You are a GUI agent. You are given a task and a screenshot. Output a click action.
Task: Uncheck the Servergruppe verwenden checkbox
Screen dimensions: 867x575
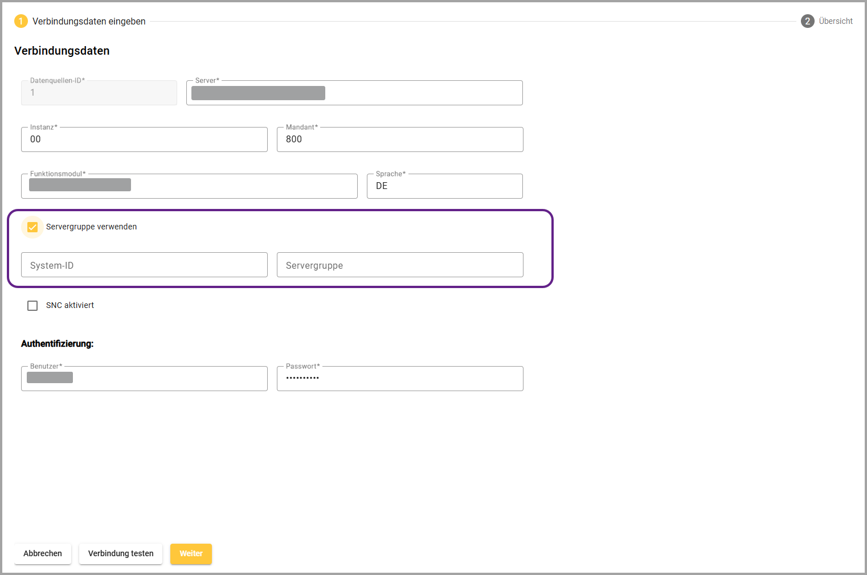click(32, 227)
